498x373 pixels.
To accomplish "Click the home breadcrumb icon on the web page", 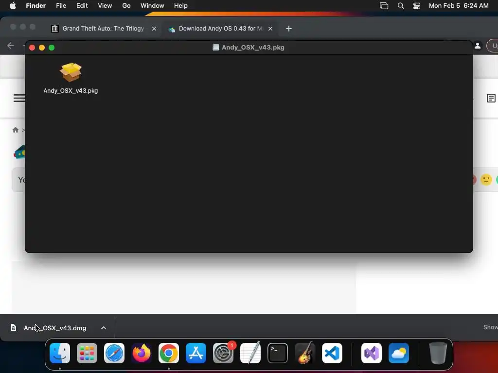I will 15,130.
